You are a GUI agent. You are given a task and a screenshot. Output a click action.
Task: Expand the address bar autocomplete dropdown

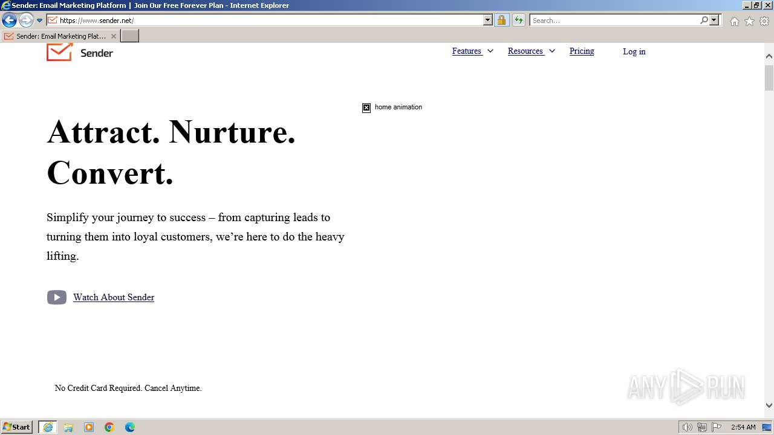tap(488, 20)
